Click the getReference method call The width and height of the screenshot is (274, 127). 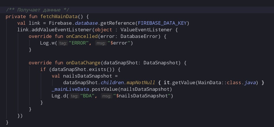point(117,23)
